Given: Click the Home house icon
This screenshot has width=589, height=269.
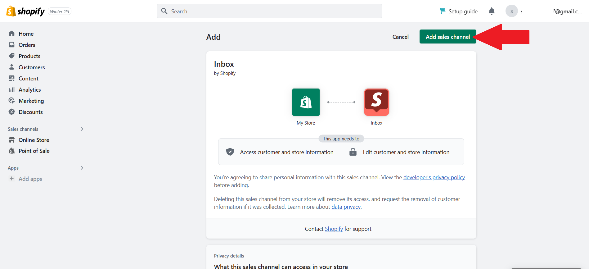Looking at the screenshot, I should [x=12, y=34].
